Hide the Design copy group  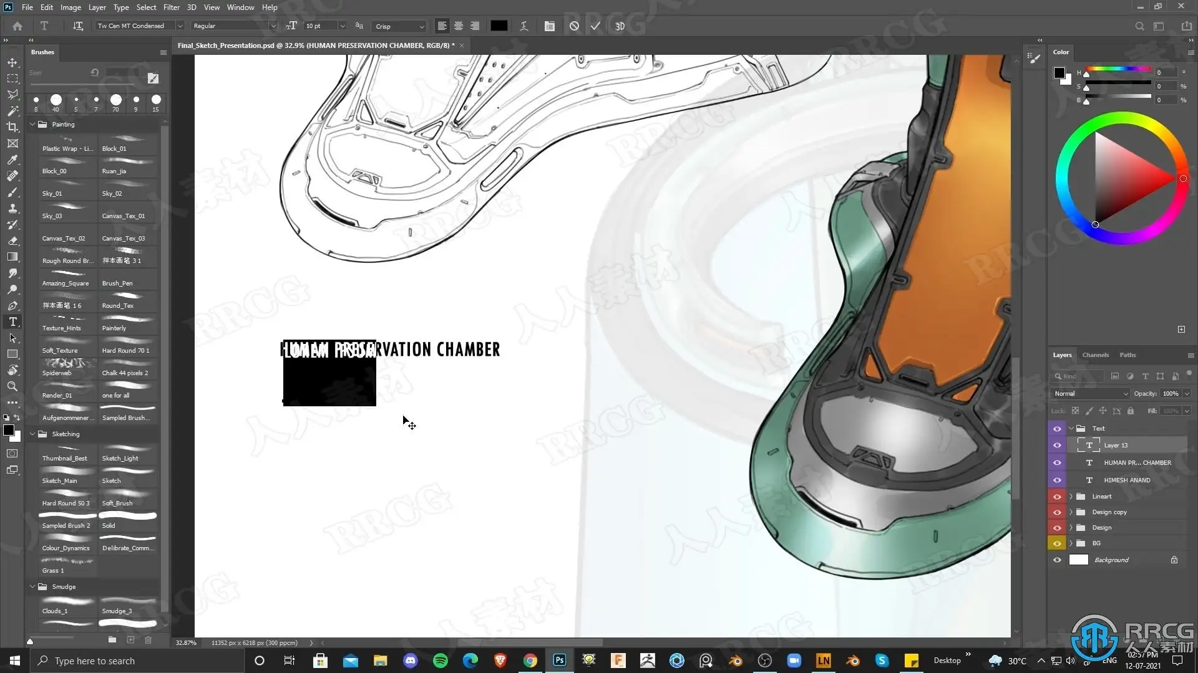click(1057, 512)
